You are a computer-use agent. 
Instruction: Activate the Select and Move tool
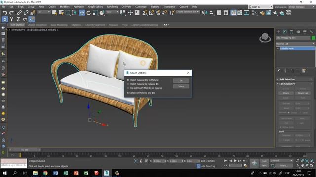[x=82, y=13]
